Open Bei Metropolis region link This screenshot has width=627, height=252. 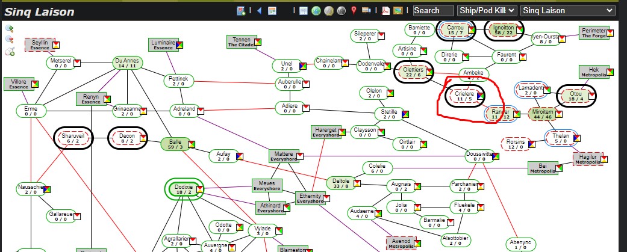[x=543, y=168]
